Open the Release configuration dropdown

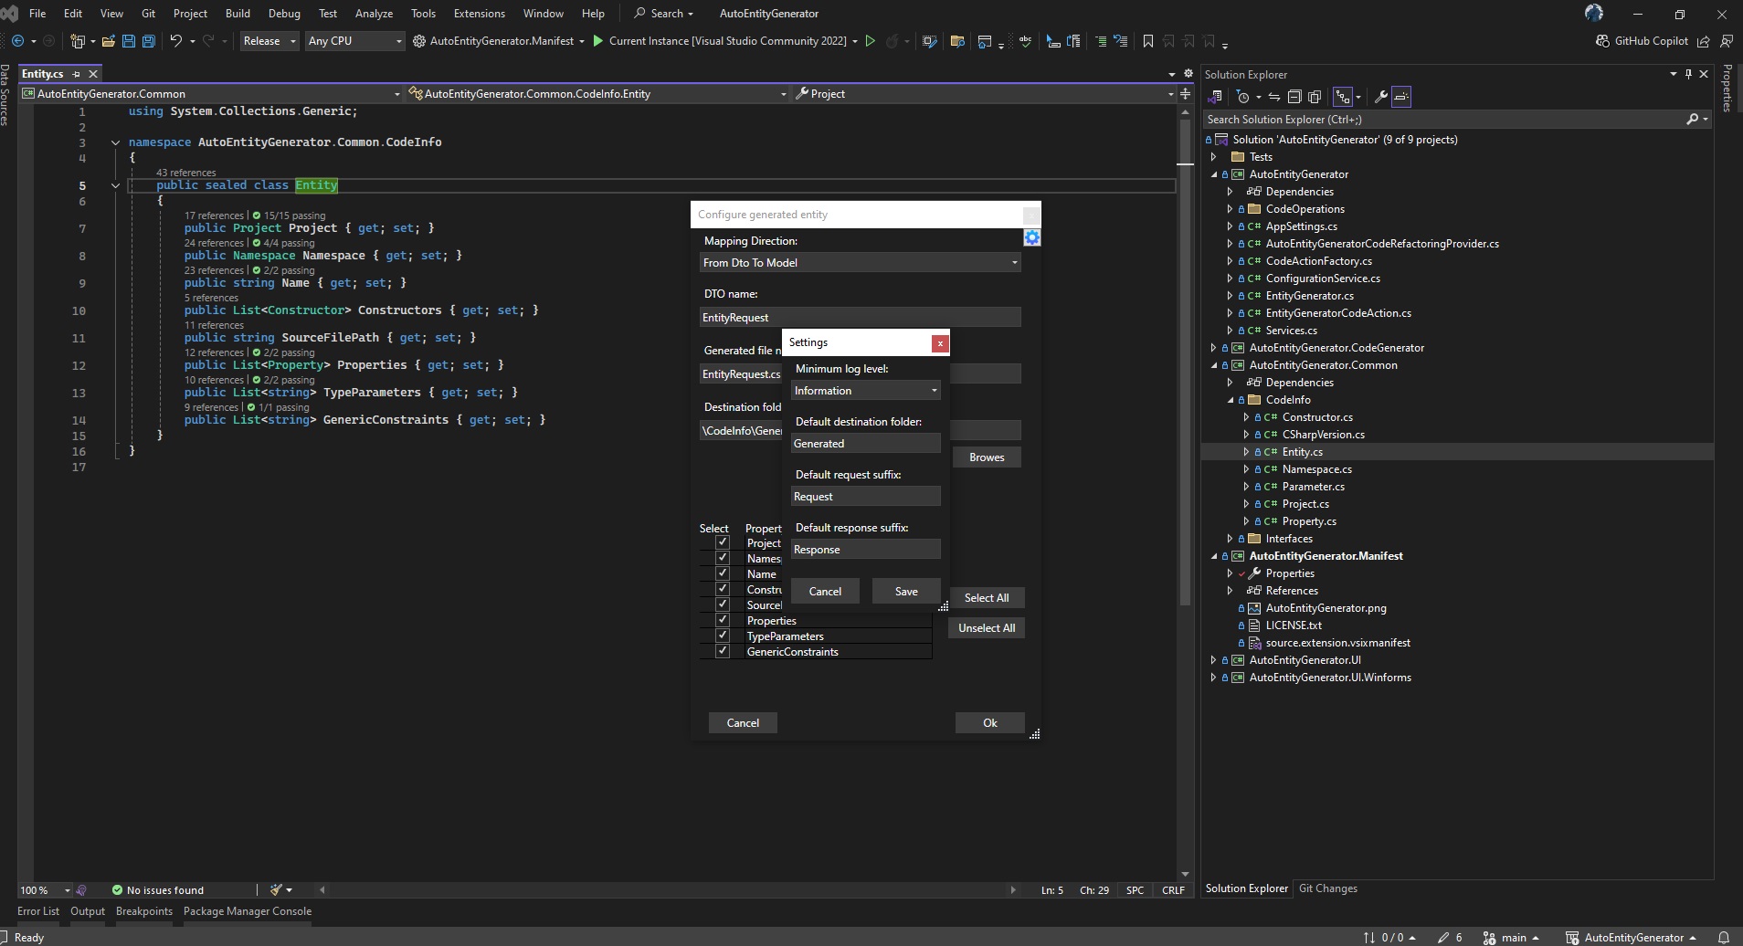269,41
